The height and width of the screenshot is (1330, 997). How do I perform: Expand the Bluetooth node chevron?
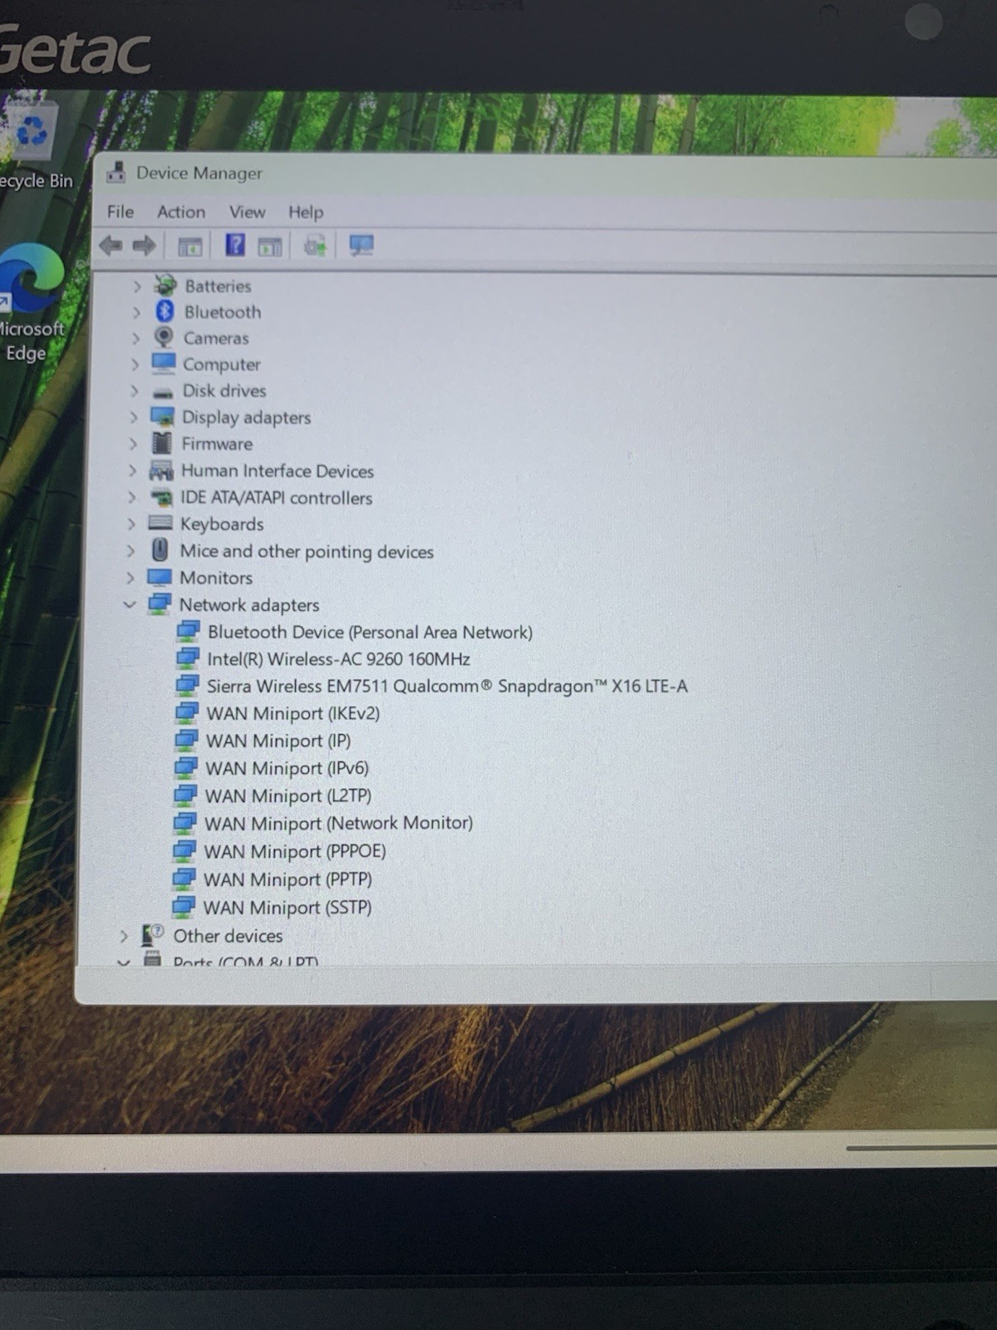pos(136,313)
